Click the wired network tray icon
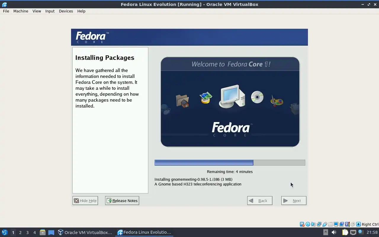 353,232
